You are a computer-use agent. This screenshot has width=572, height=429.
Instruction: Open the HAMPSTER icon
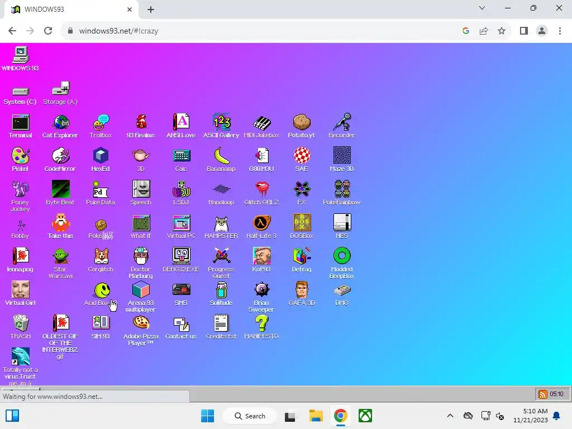pyautogui.click(x=221, y=227)
